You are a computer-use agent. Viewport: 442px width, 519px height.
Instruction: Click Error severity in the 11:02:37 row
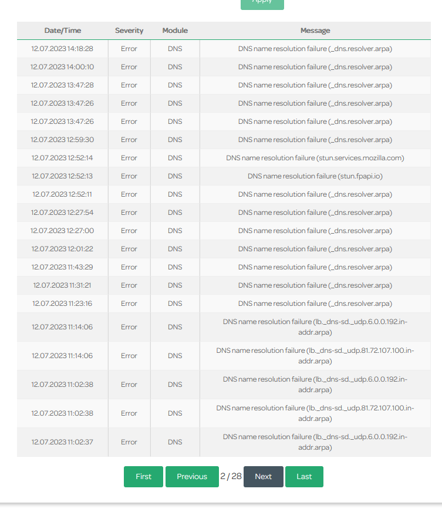(x=129, y=442)
